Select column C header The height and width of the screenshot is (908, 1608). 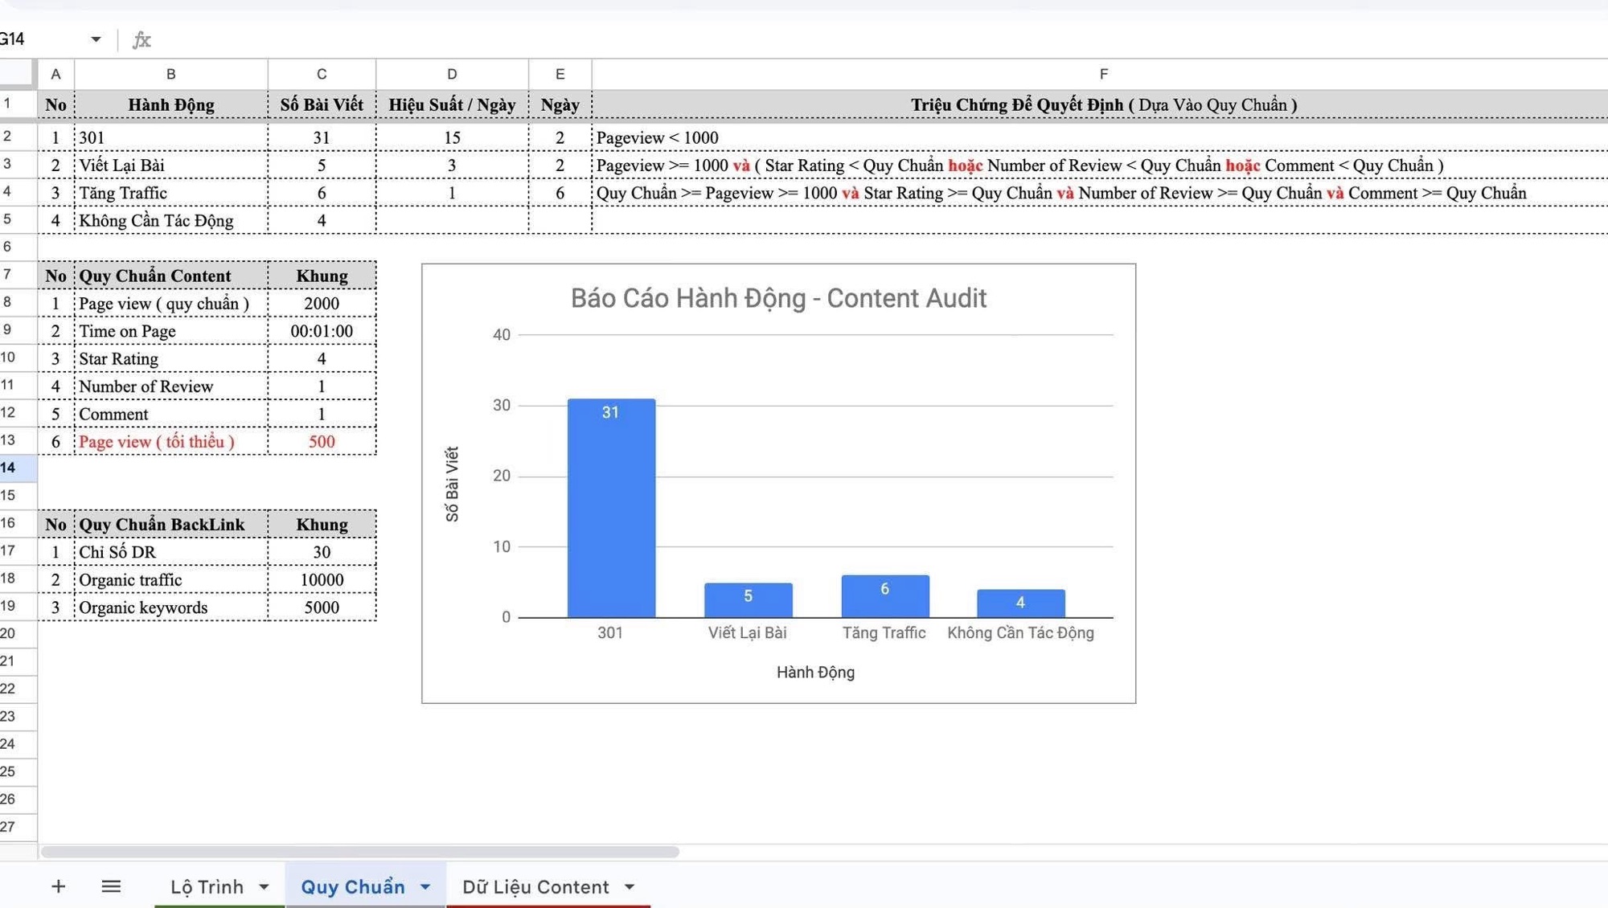click(322, 74)
